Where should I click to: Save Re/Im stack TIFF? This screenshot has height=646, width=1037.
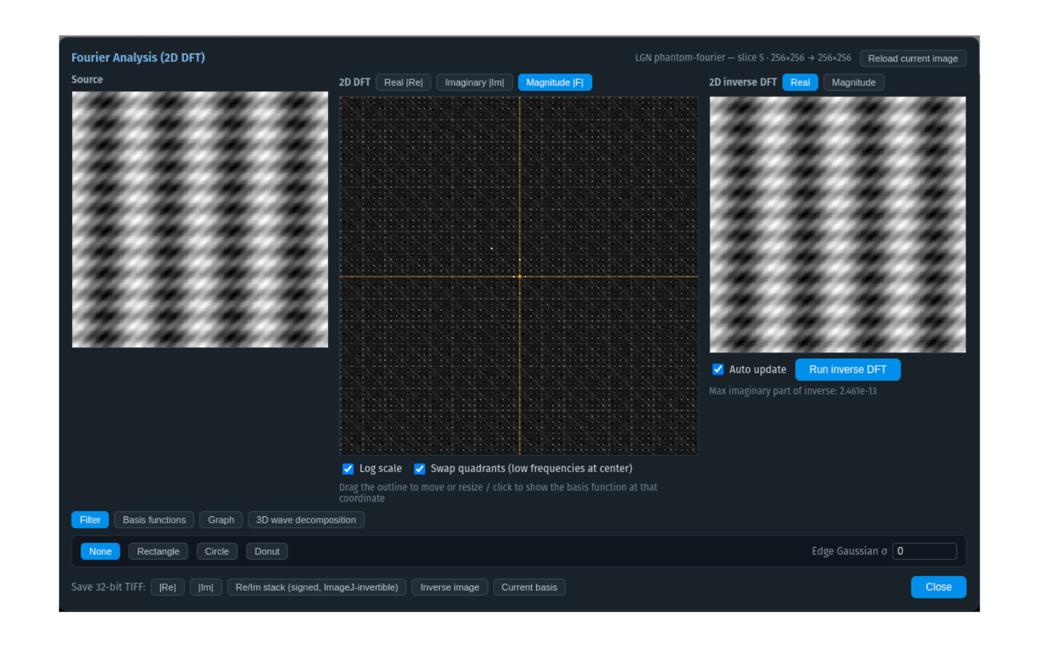(x=317, y=587)
